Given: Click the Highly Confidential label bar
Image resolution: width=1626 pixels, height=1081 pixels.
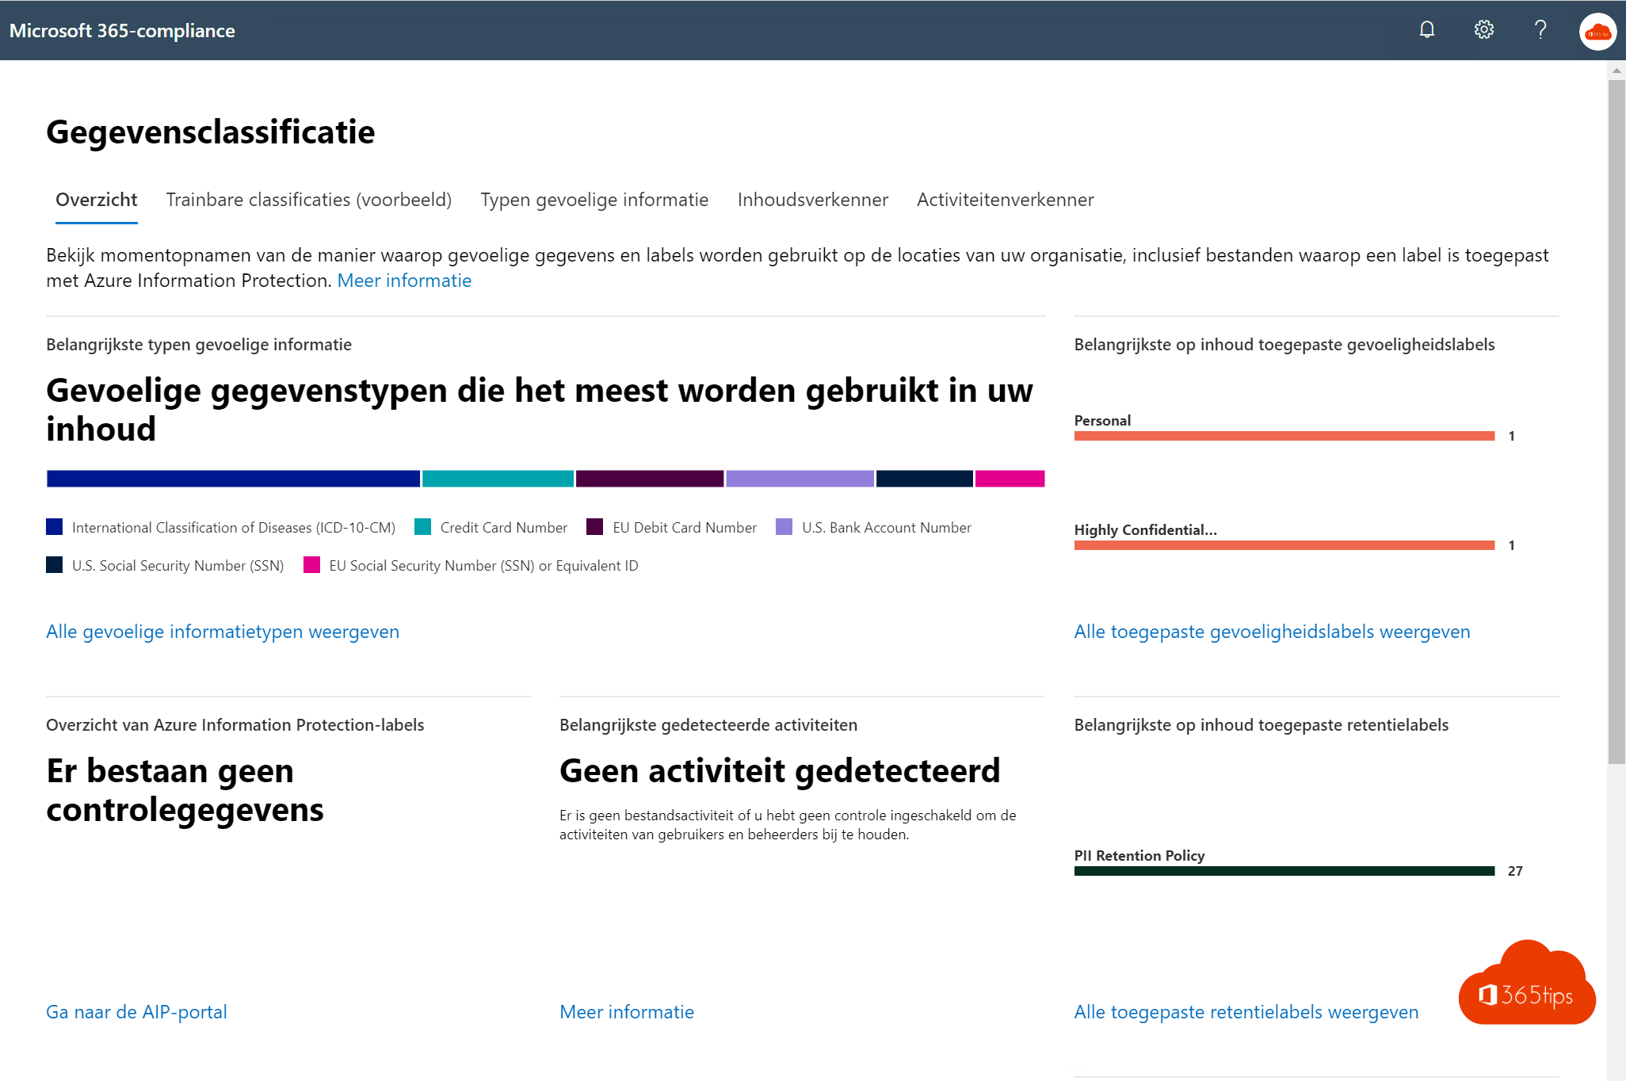Looking at the screenshot, I should click(x=1284, y=545).
